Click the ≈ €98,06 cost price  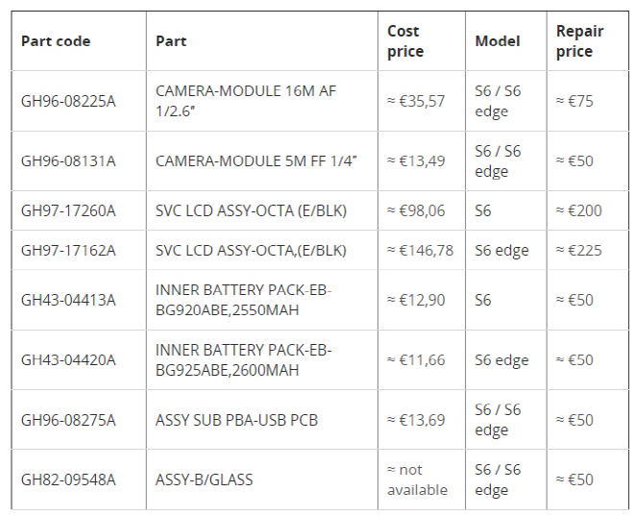point(416,210)
